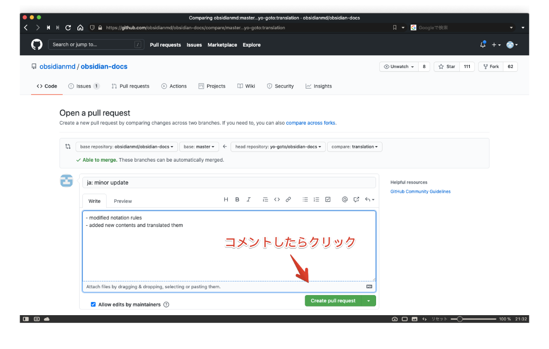Click the rewind navigation button
This screenshot has height=349, width=549.
pos(48,27)
